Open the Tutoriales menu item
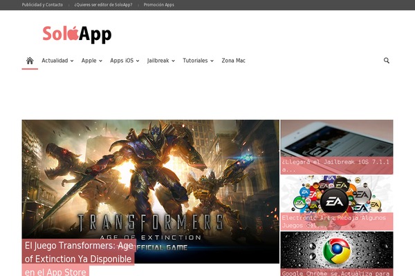Image resolution: width=415 pixels, height=276 pixels. (195, 61)
